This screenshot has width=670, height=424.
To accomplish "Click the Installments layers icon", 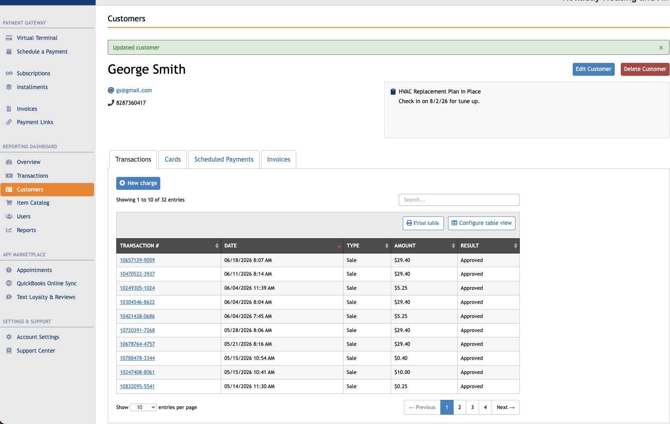I will (x=9, y=87).
